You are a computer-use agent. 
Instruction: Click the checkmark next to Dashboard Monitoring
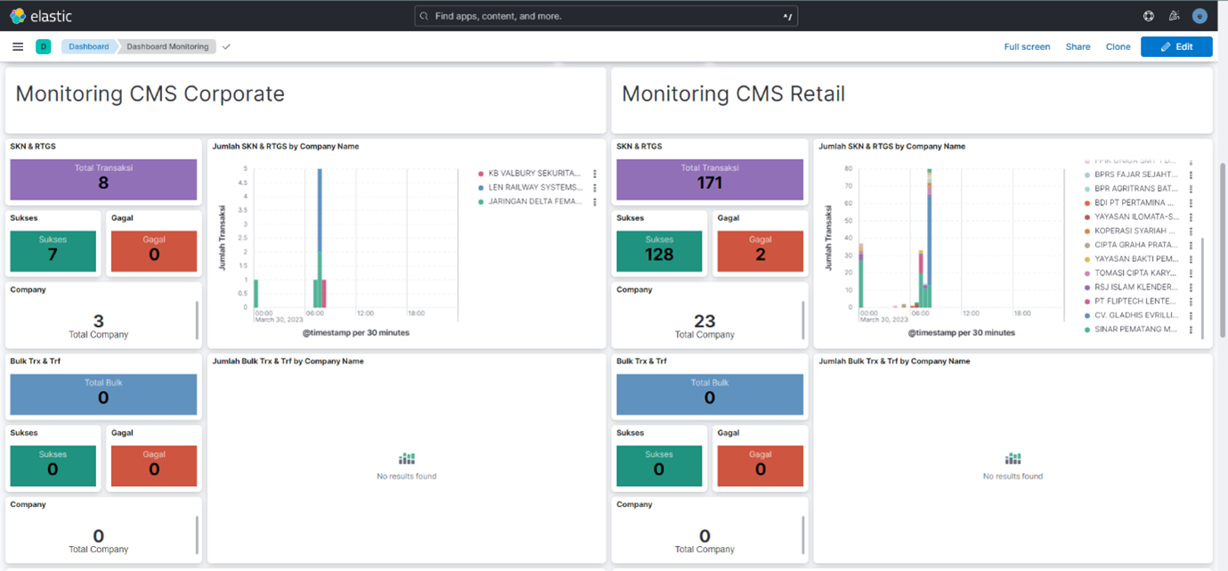tap(226, 46)
